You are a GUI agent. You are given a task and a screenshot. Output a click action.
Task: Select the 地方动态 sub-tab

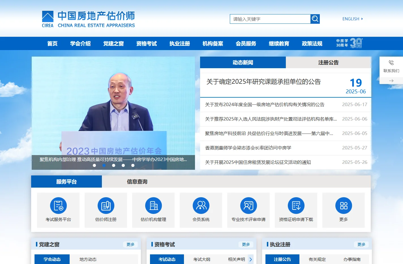pyautogui.click(x=88, y=259)
